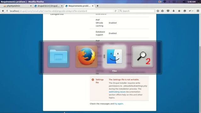The image size is (201, 113).
Task: Switch to the drupal 8.0.4 tab
Action: pos(48,6)
